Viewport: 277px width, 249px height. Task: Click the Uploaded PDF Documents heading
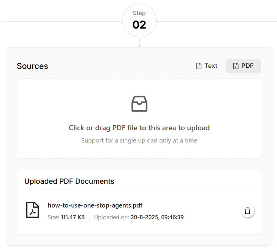pos(69,181)
